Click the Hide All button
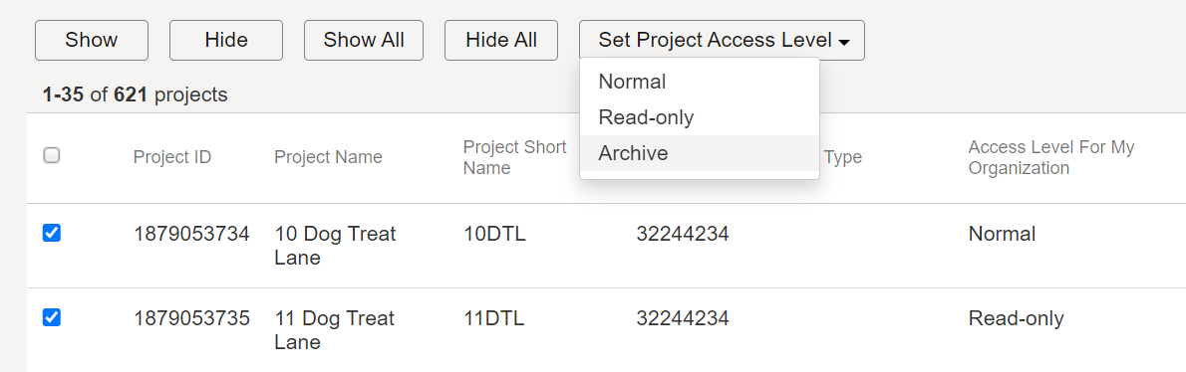 (501, 40)
